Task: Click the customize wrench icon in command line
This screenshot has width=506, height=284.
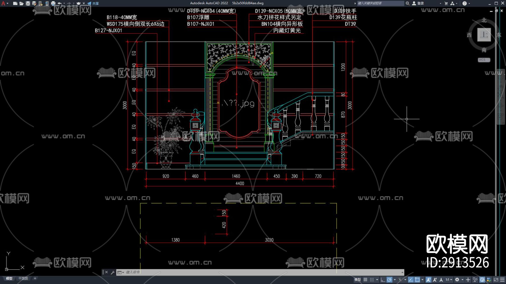Action: pos(113,272)
